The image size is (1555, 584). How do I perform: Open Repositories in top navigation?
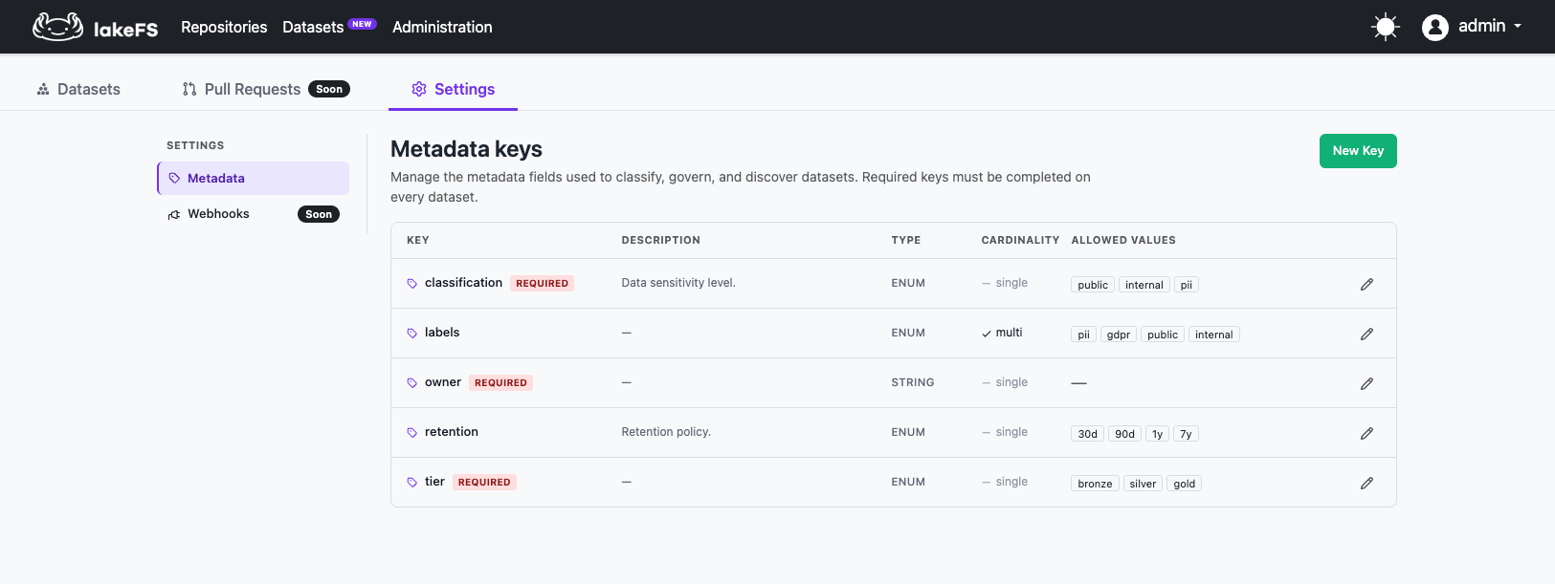click(224, 27)
